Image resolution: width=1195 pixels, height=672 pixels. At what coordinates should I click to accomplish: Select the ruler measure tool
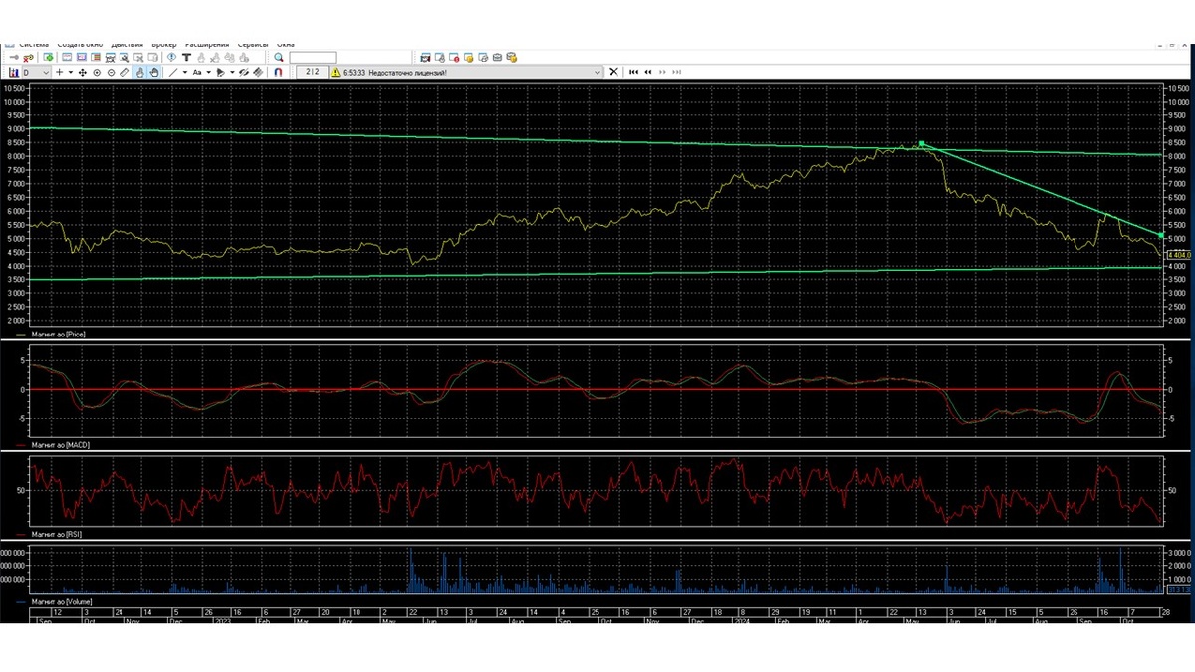[124, 72]
